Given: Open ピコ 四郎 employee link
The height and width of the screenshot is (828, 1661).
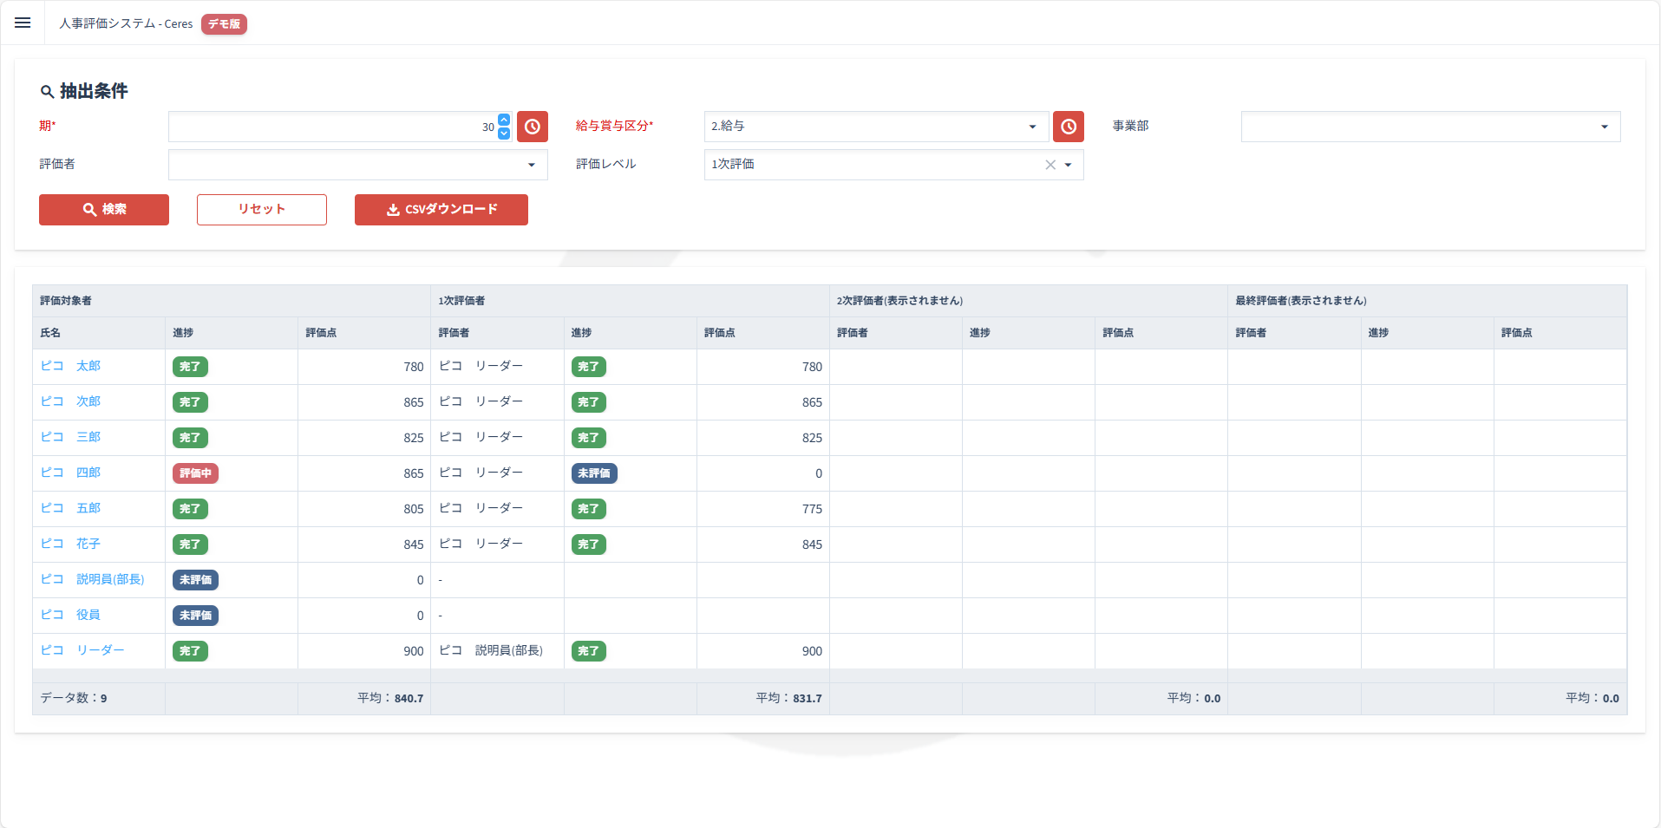Looking at the screenshot, I should pos(70,473).
